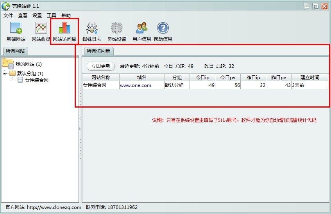Click the 默认分组 folder icon in tree
The image size is (331, 214).
pos(13,73)
